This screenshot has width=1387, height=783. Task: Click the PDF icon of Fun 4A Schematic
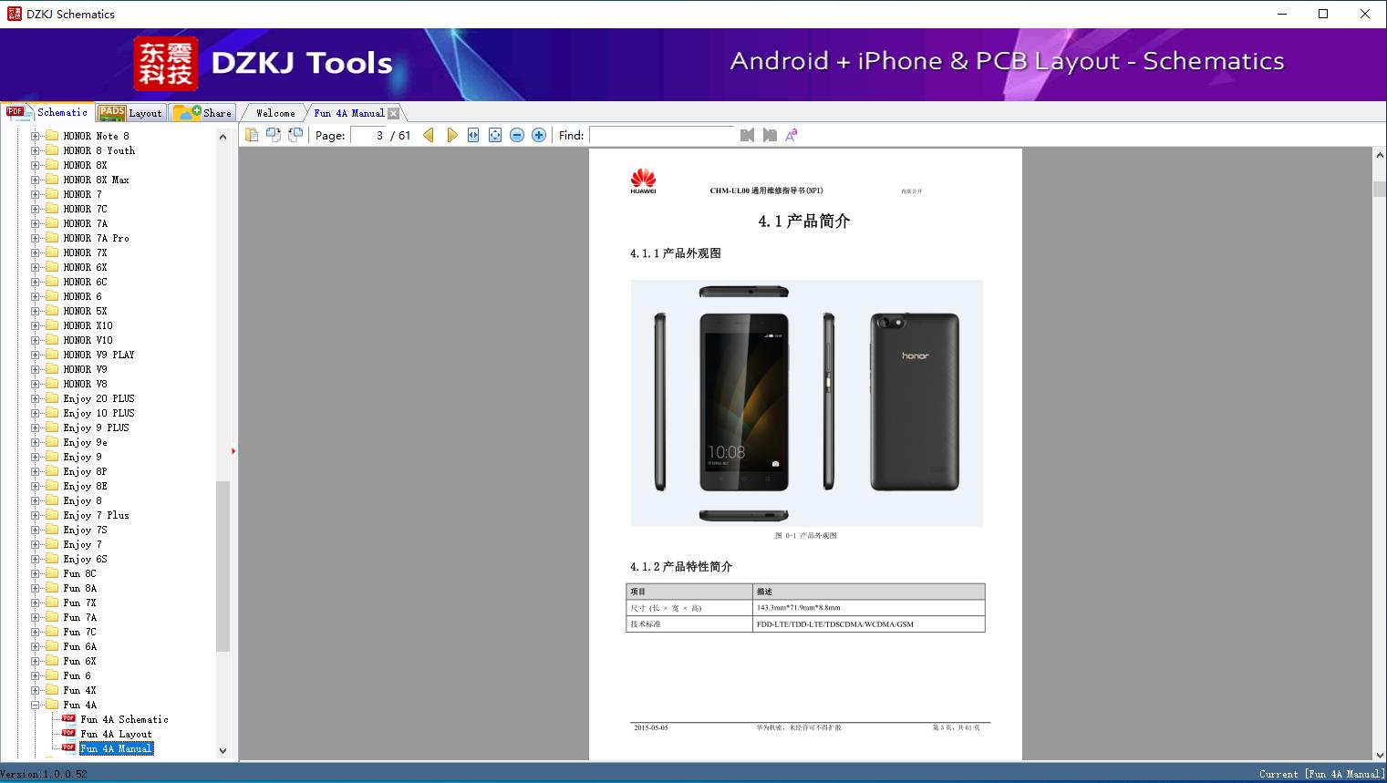point(68,719)
